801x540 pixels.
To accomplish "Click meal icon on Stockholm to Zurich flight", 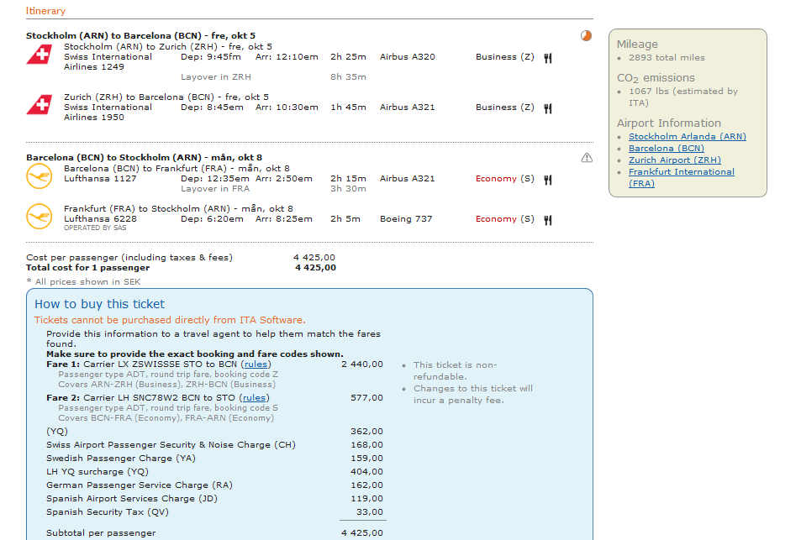I will (x=548, y=58).
